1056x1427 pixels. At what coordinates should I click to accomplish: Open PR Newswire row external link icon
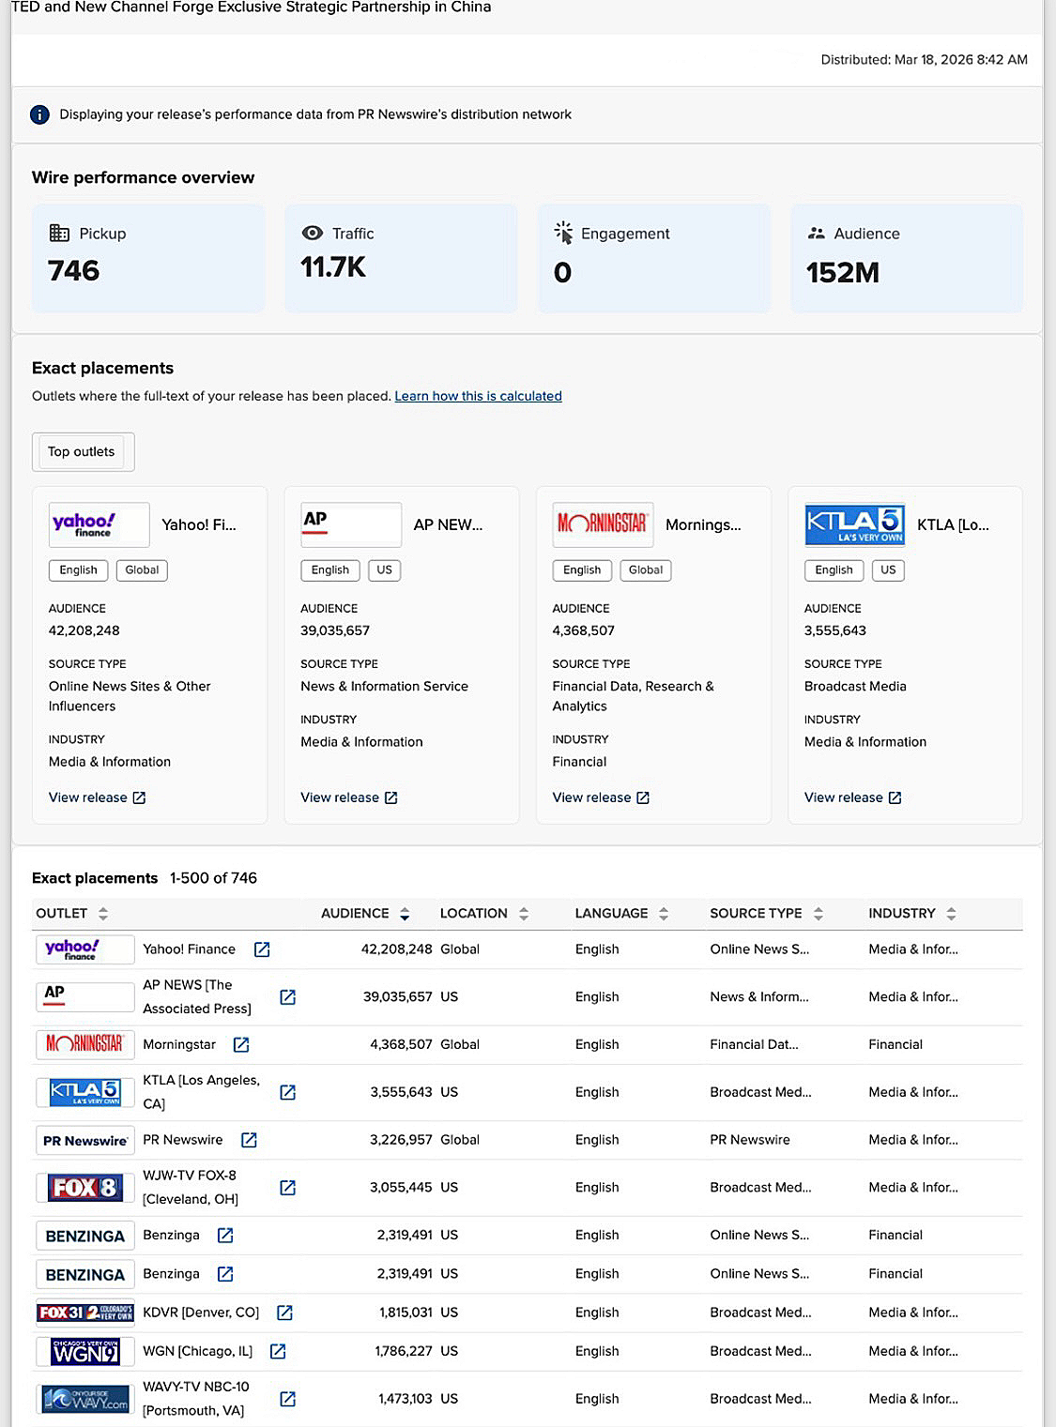[249, 1140]
